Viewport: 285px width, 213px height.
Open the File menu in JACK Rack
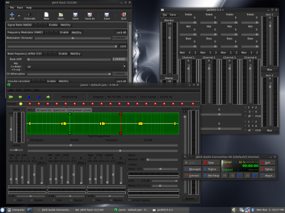coord(12,8)
